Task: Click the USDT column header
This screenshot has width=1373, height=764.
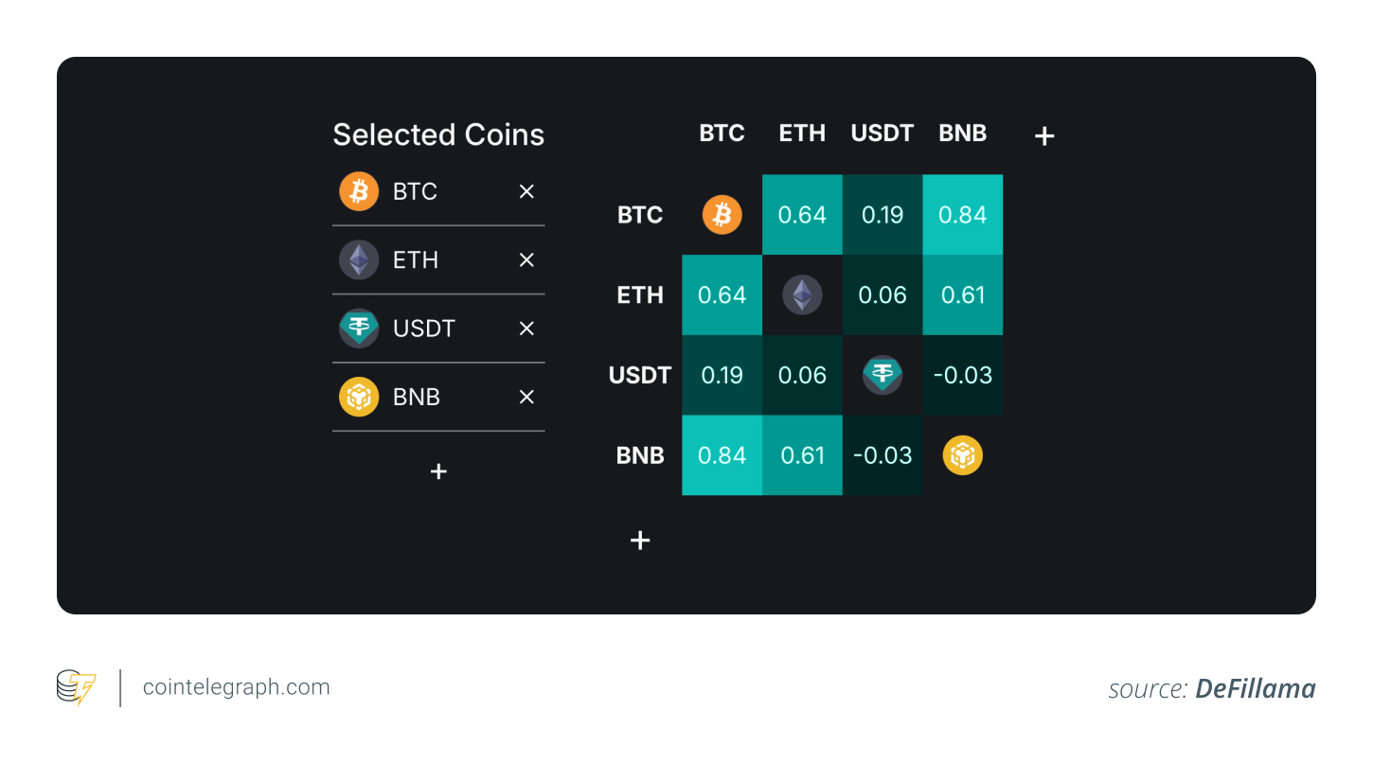Action: click(882, 133)
